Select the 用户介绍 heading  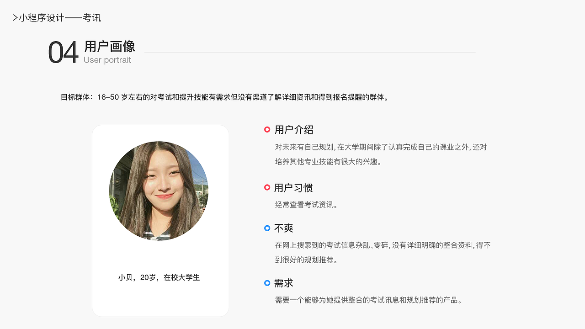(294, 130)
